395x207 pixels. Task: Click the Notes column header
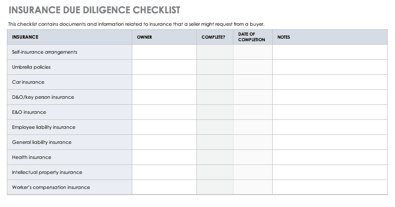point(283,37)
